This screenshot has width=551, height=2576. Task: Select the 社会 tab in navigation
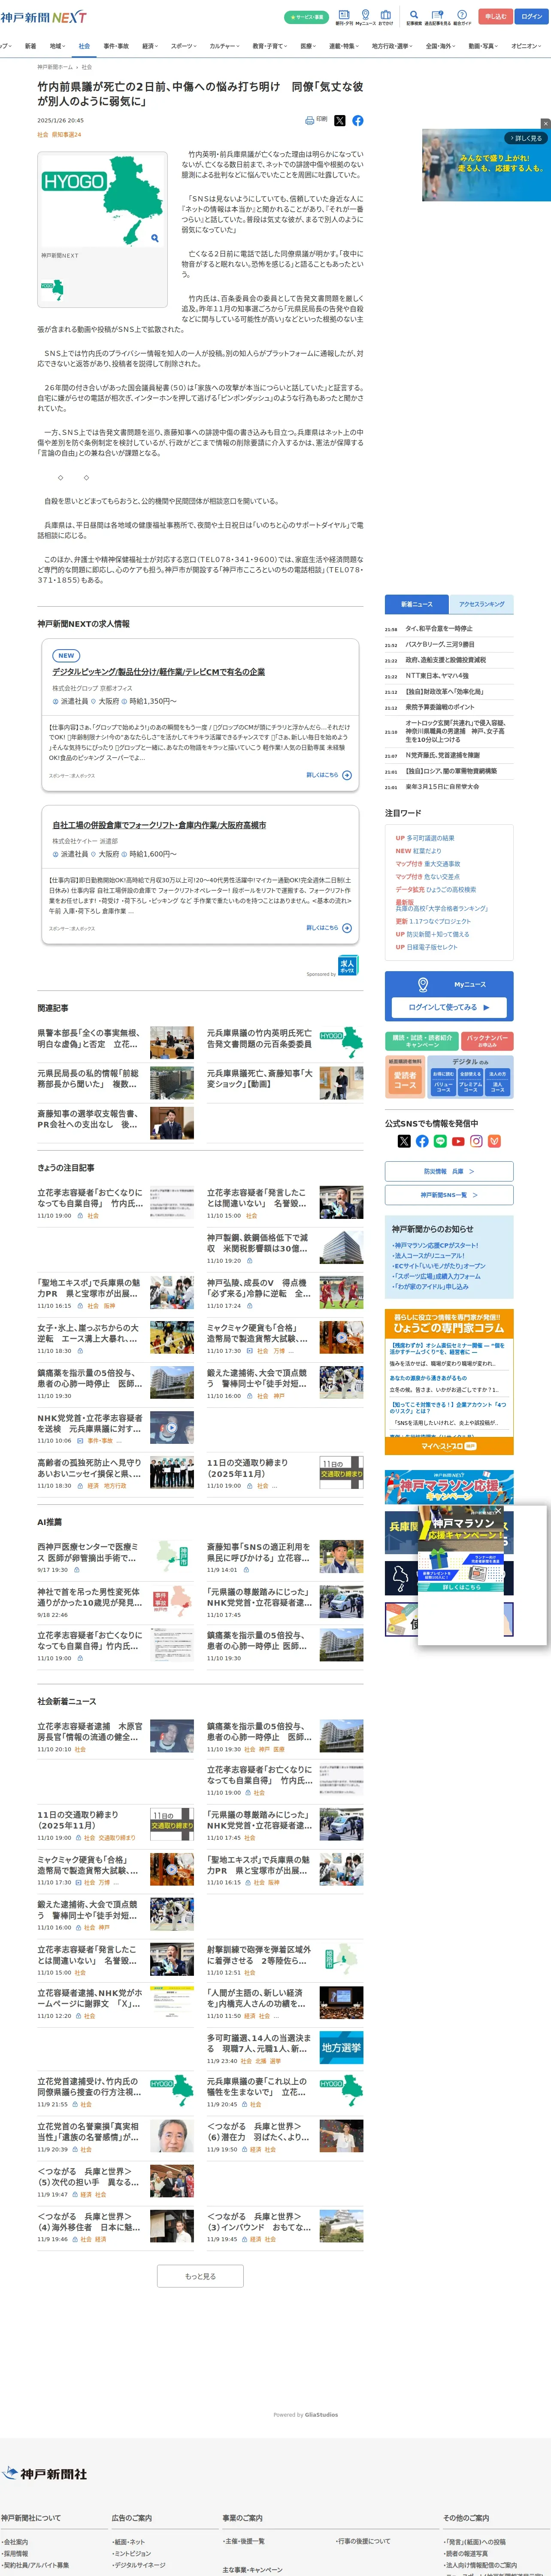[x=84, y=46]
